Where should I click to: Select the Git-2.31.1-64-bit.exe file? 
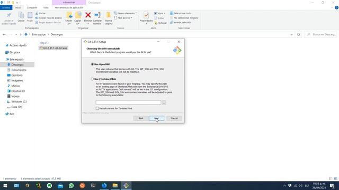point(53,48)
